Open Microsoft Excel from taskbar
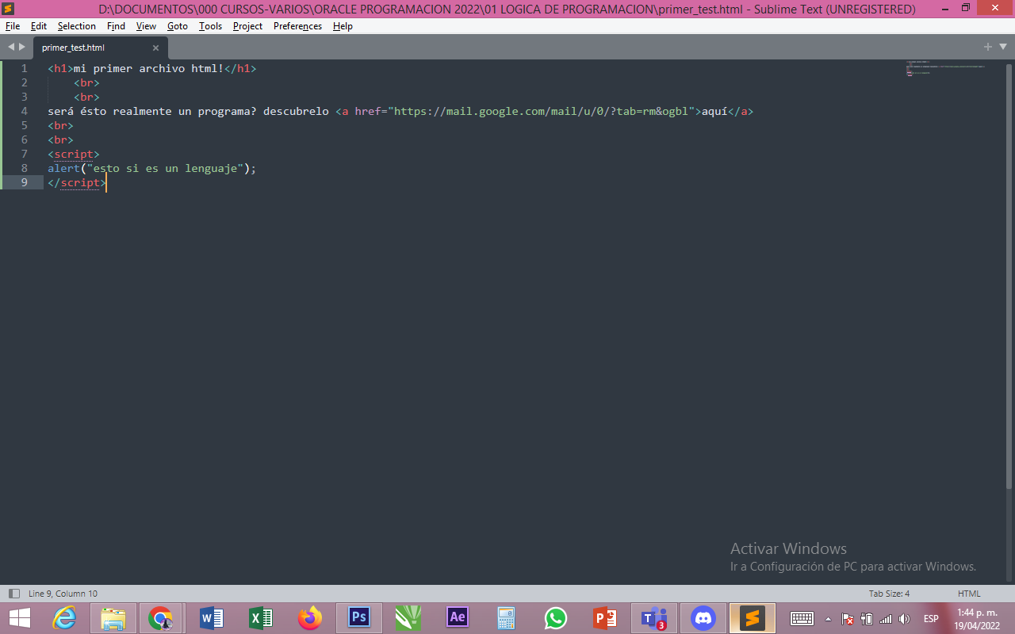Screen dimensions: 1015x634 click(x=261, y=618)
